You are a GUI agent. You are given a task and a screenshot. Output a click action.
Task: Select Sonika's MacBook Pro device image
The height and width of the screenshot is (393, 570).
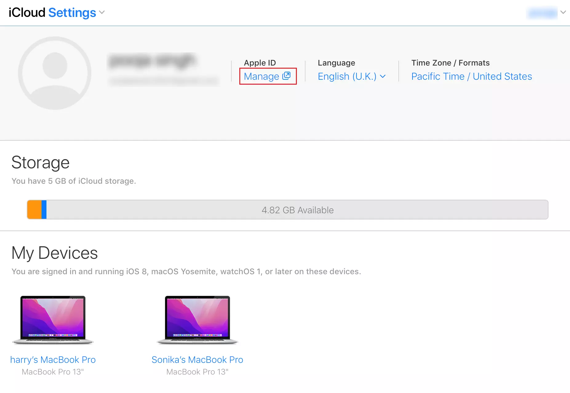[x=197, y=320]
